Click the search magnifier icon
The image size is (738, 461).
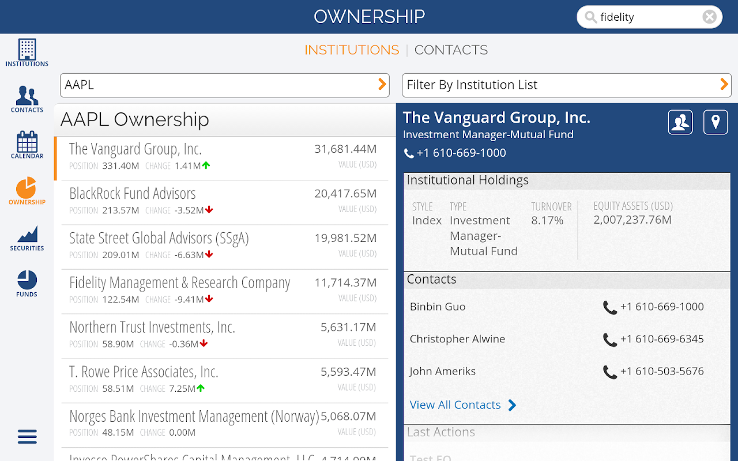tap(590, 17)
